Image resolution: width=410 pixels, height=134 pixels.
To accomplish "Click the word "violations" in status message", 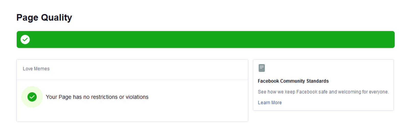I will pos(137,97).
